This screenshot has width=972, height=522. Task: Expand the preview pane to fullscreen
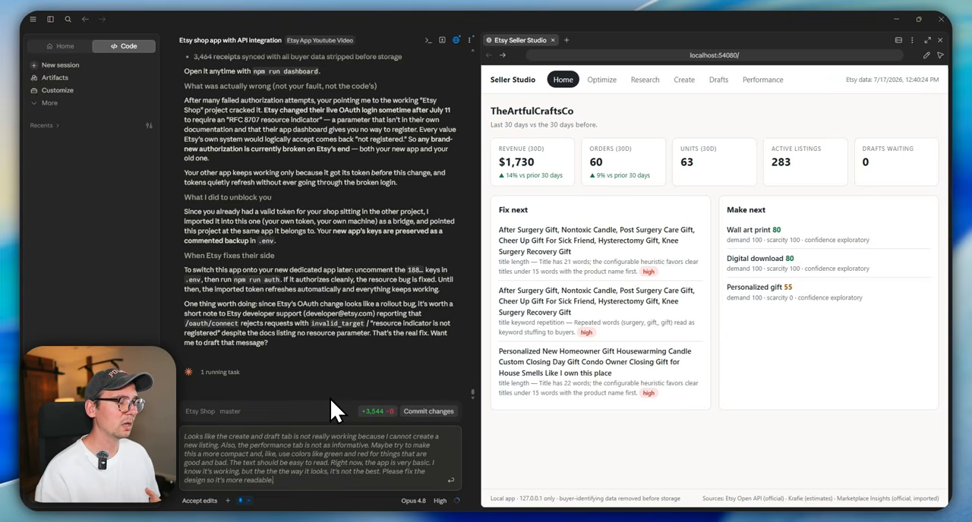pyautogui.click(x=927, y=40)
